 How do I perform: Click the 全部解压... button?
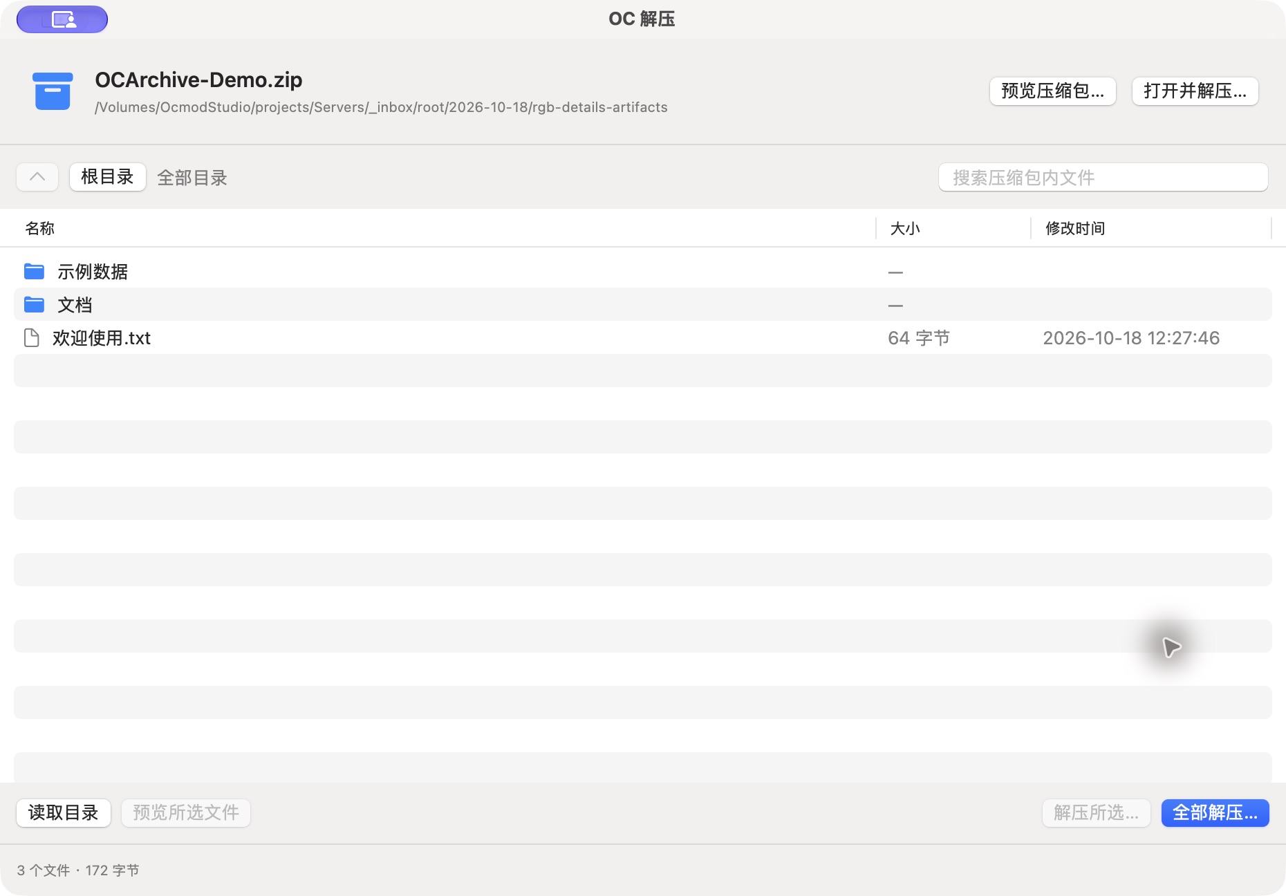(1215, 813)
